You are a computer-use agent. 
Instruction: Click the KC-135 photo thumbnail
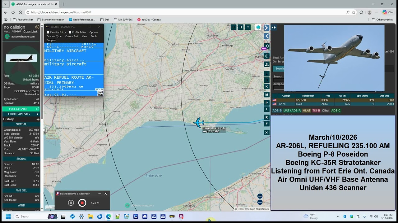coord(21,58)
